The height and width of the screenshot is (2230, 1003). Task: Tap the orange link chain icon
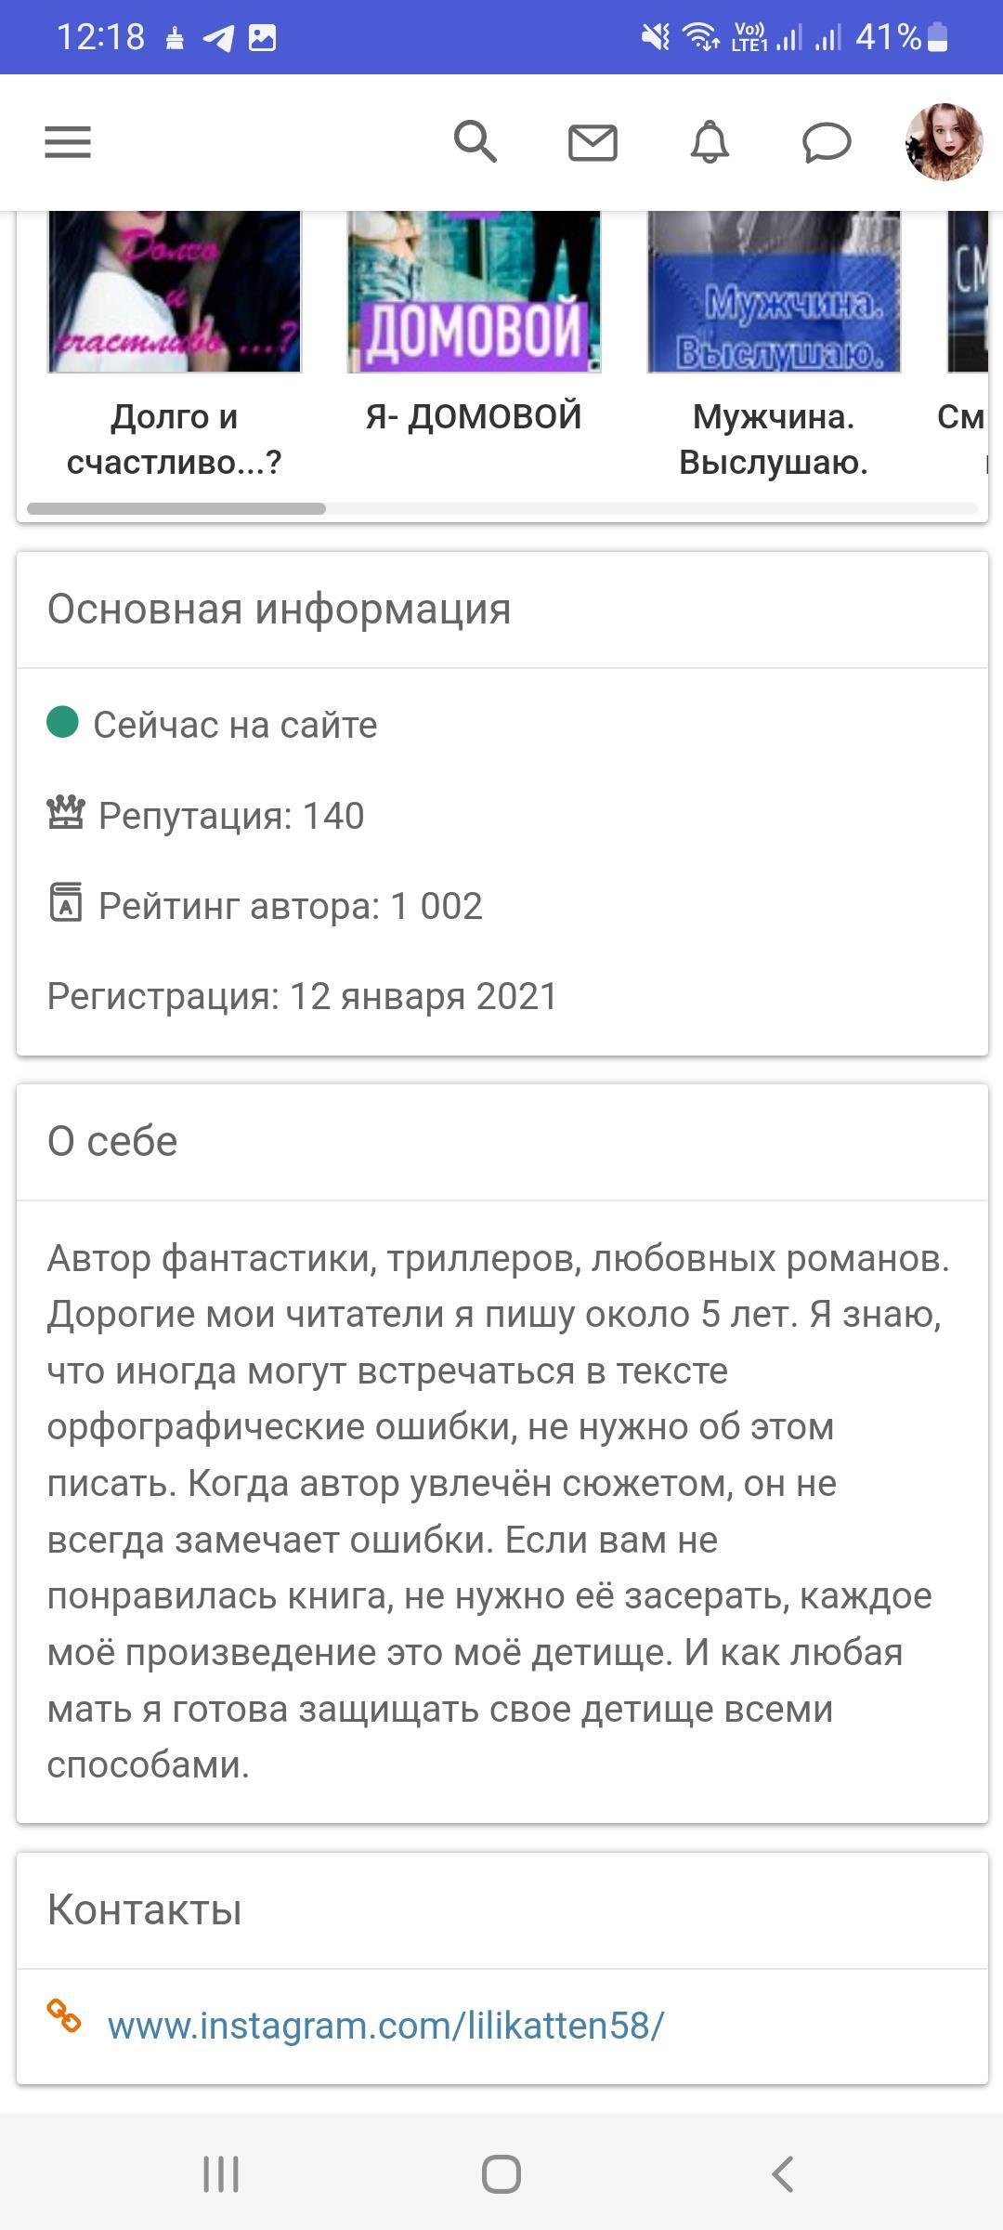click(x=64, y=2016)
